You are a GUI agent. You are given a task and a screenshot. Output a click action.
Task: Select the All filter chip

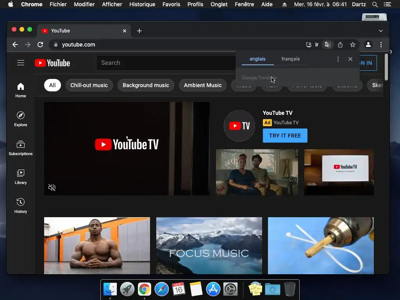pyautogui.click(x=52, y=85)
